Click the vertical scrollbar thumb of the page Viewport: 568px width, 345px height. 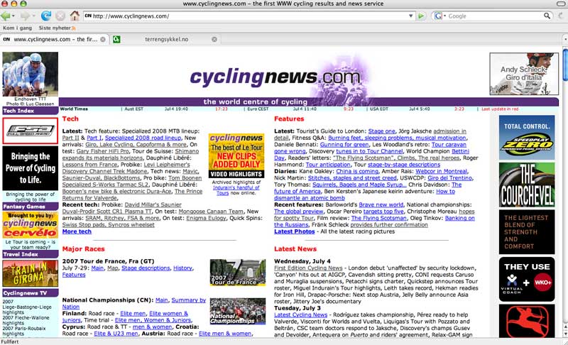565,65
